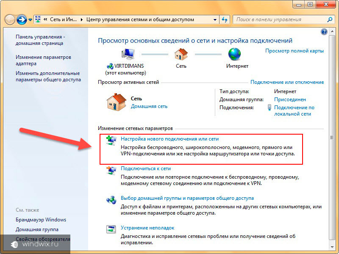This screenshot has width=339, height=254.
Task: Click the Forward navigation arrow button
Action: tap(22, 19)
